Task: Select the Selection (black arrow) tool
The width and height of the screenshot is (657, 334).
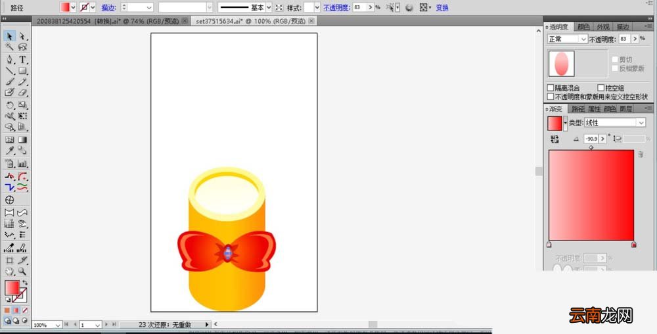Action: (10, 36)
